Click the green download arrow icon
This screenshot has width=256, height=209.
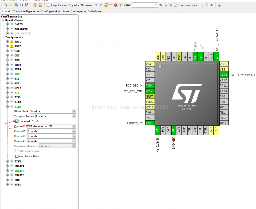220,5
